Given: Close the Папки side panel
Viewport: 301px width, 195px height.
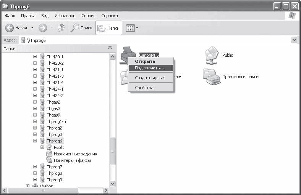Looking at the screenshot, I should (110, 48).
